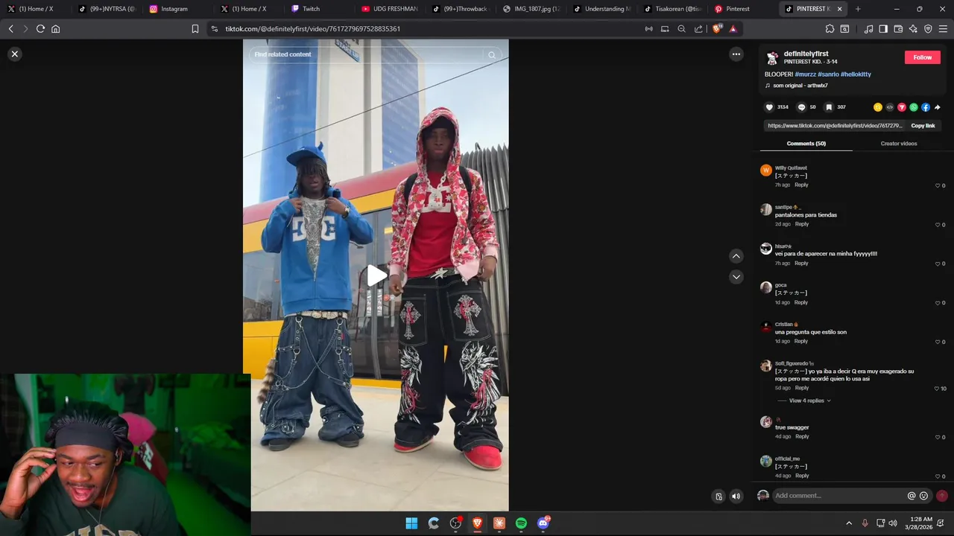Screen dimensions: 954x536
Task: Open the browser hamburger main menu
Action: 943,29
